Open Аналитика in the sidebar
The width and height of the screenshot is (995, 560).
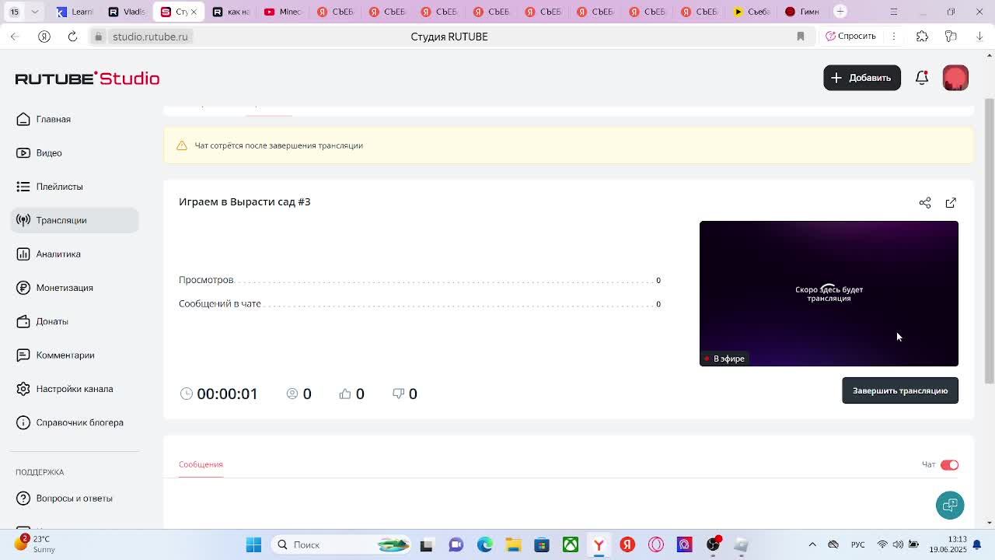[75, 254]
